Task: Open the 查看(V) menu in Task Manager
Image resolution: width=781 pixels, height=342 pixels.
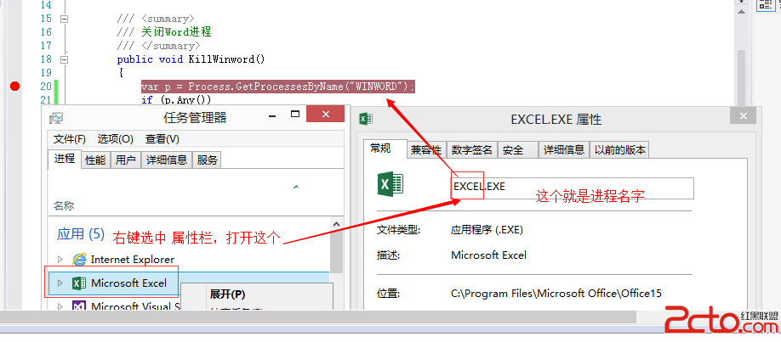Action: tap(162, 138)
